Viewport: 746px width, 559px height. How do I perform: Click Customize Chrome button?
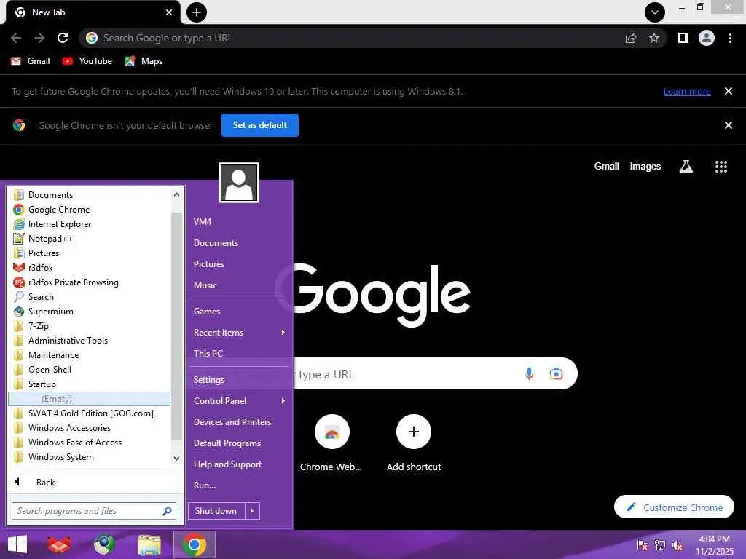(x=674, y=507)
